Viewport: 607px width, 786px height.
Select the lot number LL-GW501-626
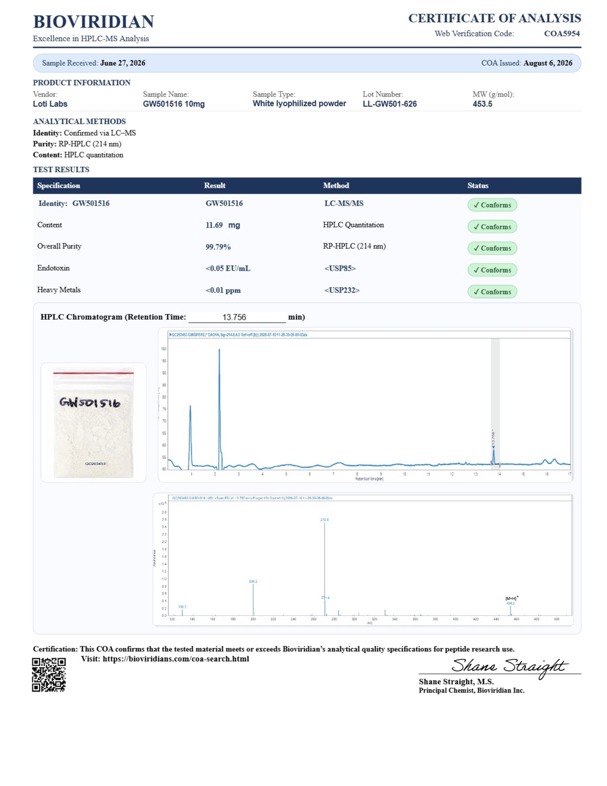(390, 104)
